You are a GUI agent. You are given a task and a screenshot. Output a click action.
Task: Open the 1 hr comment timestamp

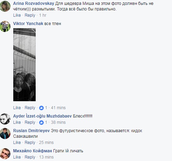(x=43, y=15)
